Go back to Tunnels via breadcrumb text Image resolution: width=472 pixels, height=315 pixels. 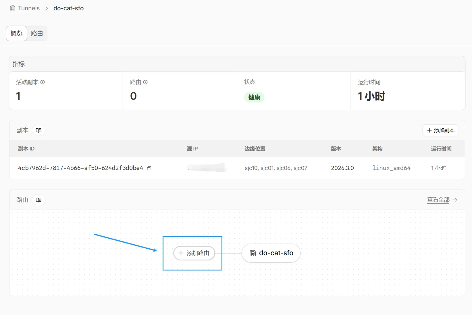tap(29, 8)
